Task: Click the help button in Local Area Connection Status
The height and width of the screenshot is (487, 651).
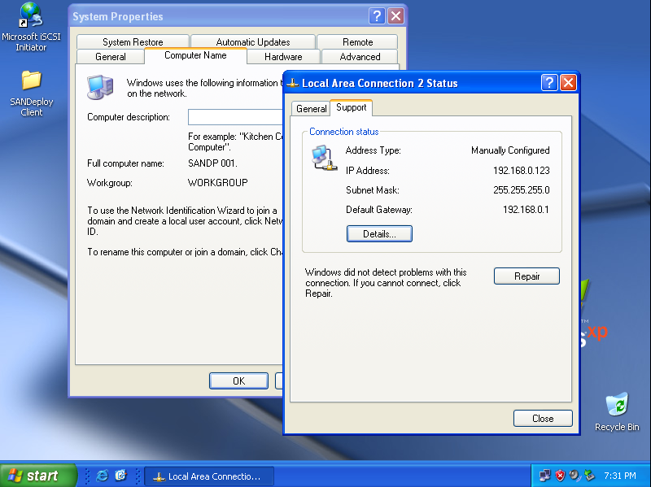Action: tap(549, 83)
